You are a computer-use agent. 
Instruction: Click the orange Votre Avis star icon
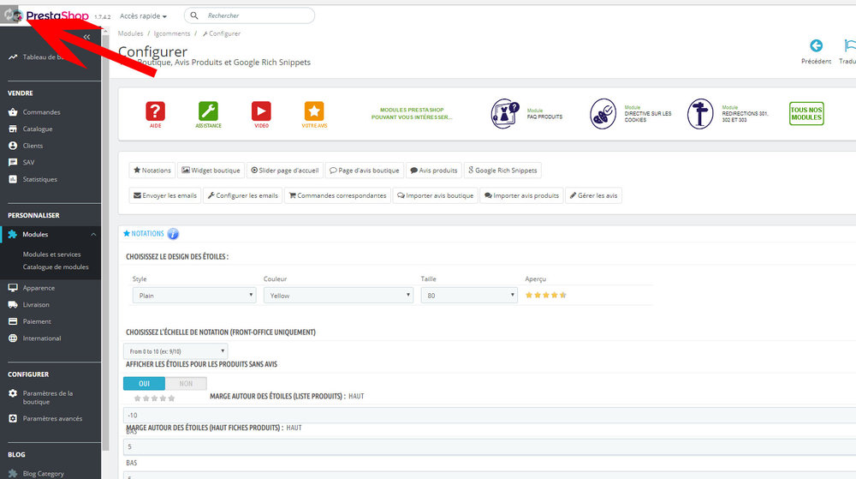pyautogui.click(x=314, y=111)
